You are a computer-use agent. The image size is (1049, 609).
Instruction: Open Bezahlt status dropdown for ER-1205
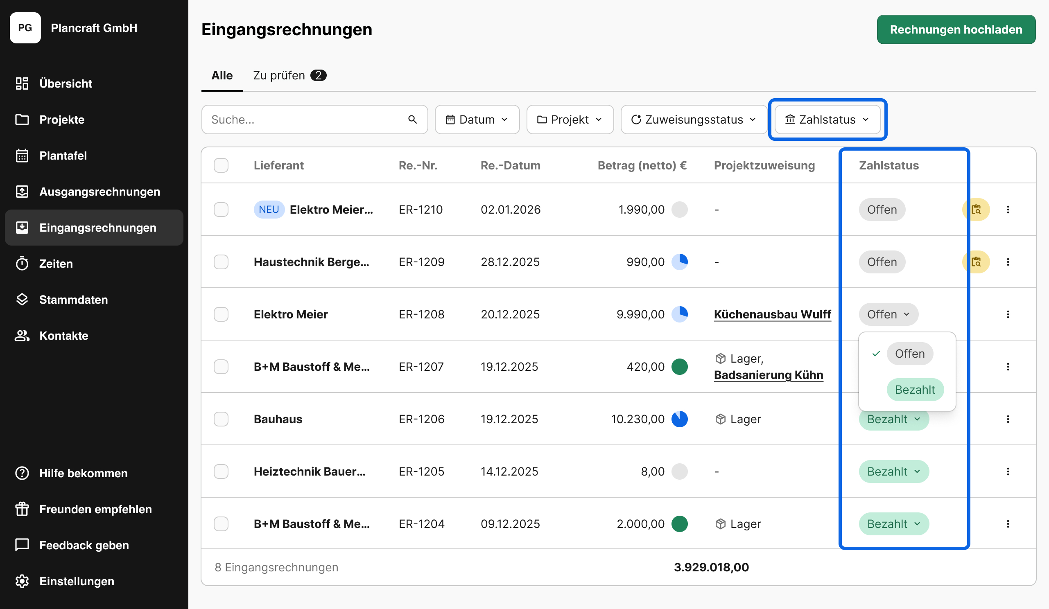894,471
